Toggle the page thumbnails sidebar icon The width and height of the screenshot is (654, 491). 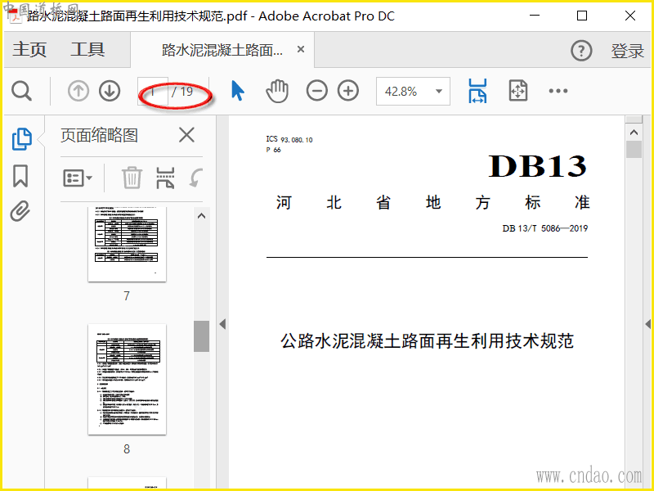[x=22, y=139]
